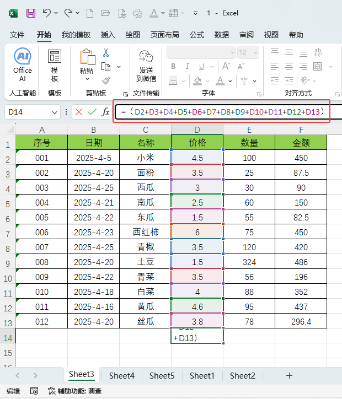This screenshot has height=399, width=342.
Task: Click the Wrap text icon
Action: [318, 52]
